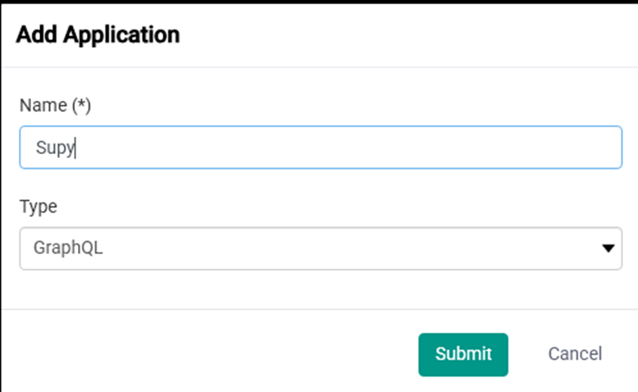This screenshot has width=638, height=392.
Task: Place cursor after Supy text
Action: coord(76,148)
